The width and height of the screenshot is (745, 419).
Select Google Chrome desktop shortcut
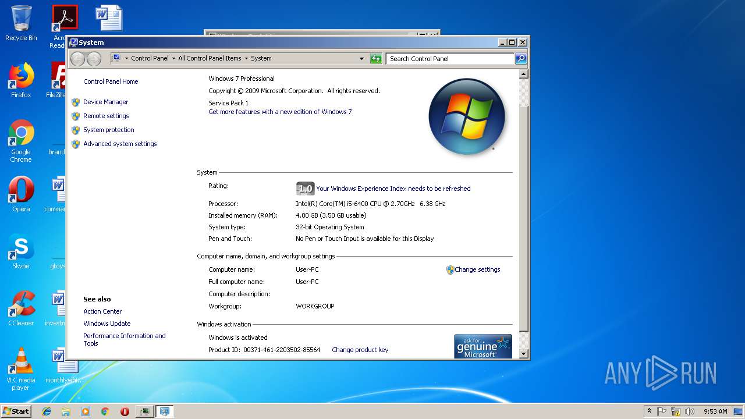[x=21, y=141]
